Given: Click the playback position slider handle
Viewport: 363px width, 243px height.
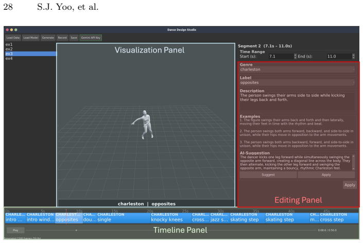Looking at the screenshot, I should 76,230.
